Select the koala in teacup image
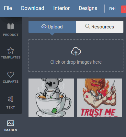Viewport: 126px width, 137px height. 51,98
